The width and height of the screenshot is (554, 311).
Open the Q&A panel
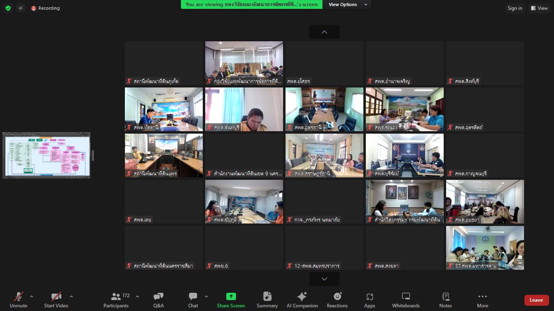pos(158,300)
